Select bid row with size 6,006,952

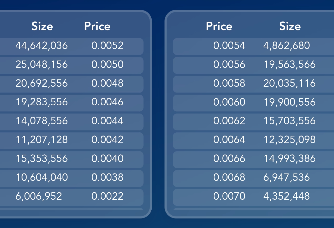pyautogui.click(x=71, y=197)
